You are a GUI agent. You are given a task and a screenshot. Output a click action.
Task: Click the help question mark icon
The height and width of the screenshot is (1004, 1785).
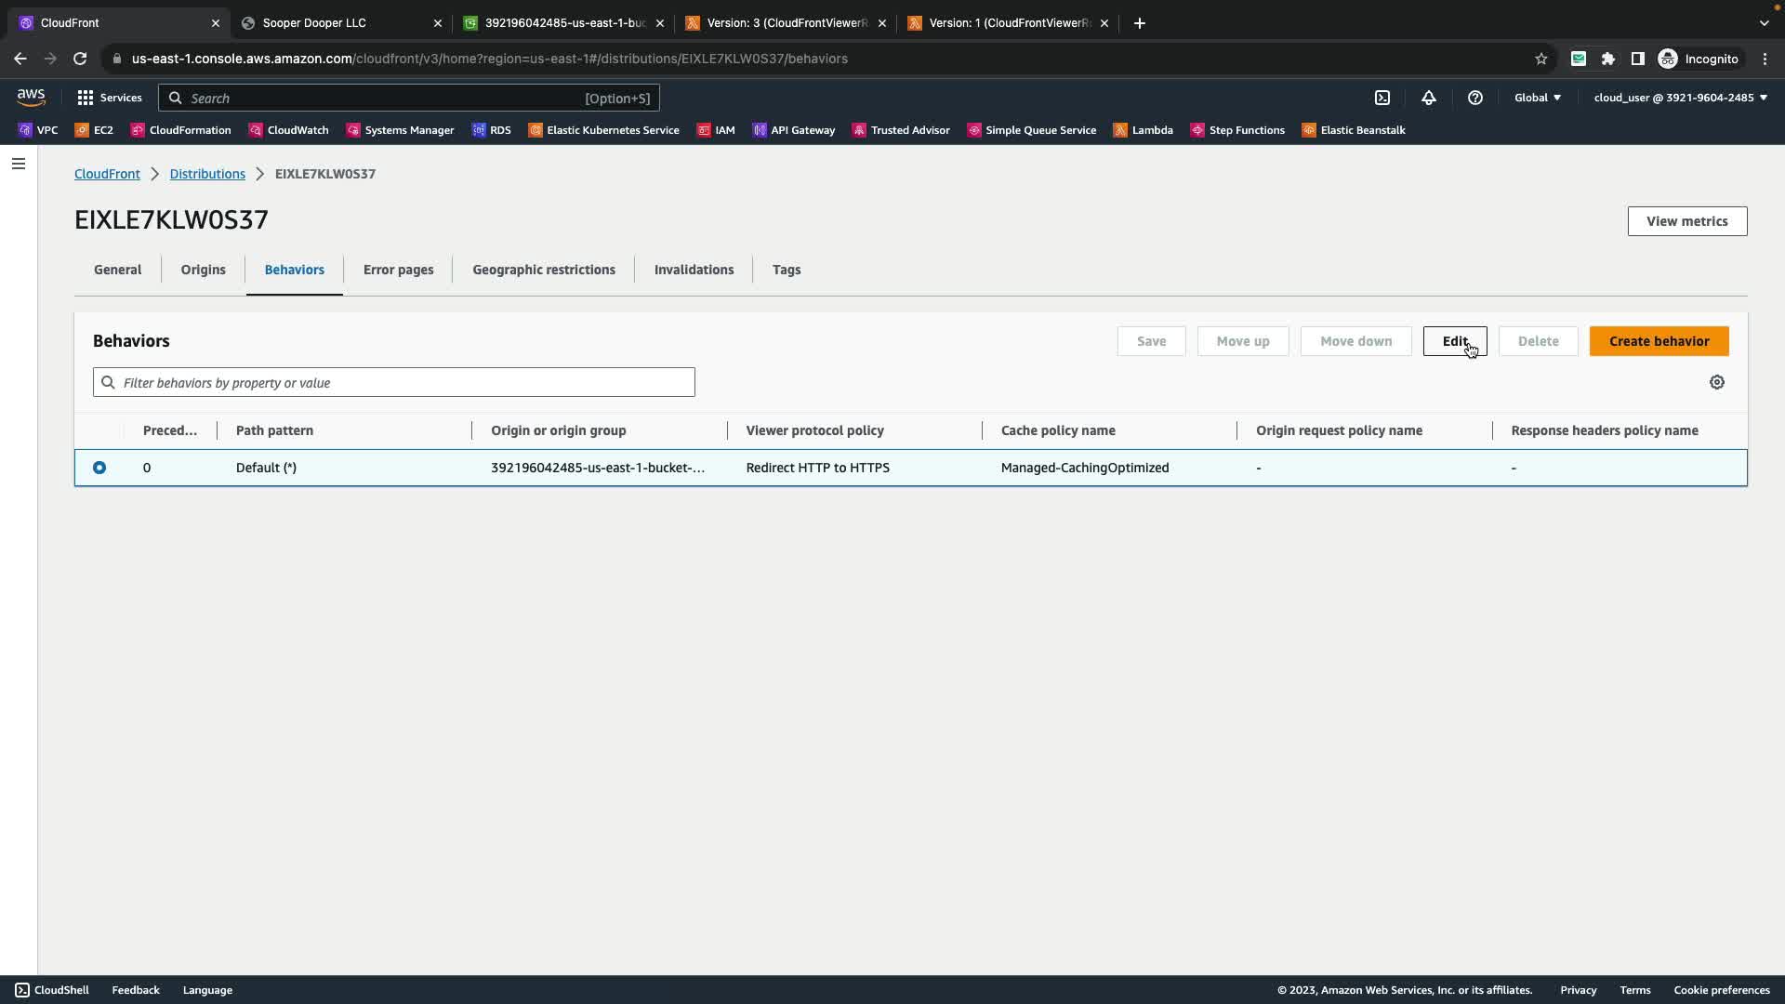tap(1475, 98)
